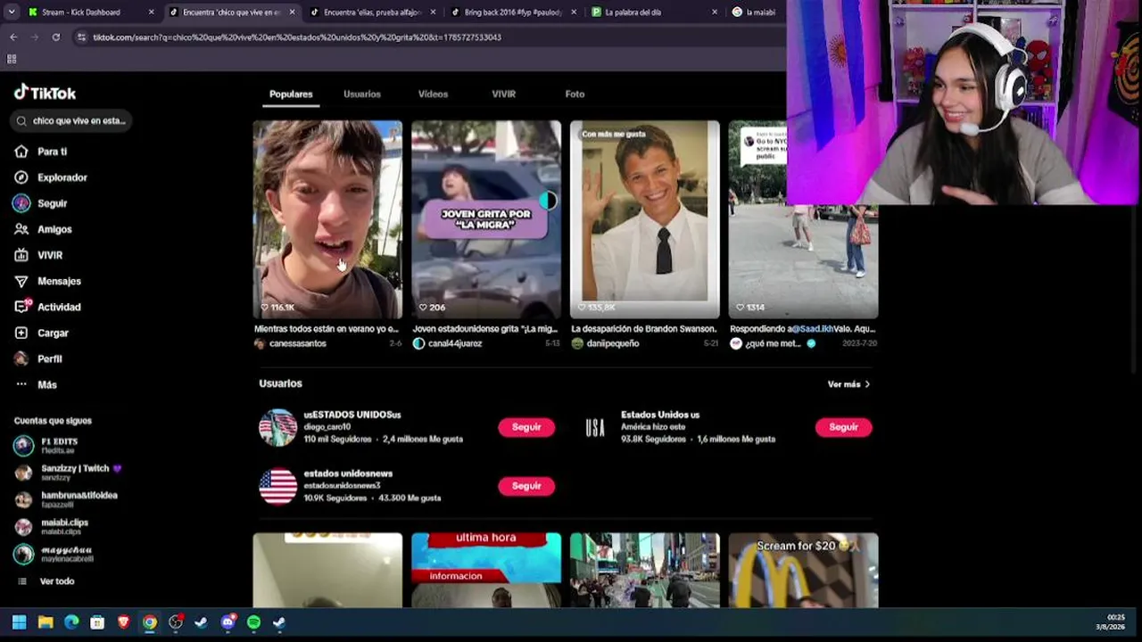This screenshot has height=642, width=1142.
Task: Open the Seguir sidebar icon
Action: (x=21, y=203)
